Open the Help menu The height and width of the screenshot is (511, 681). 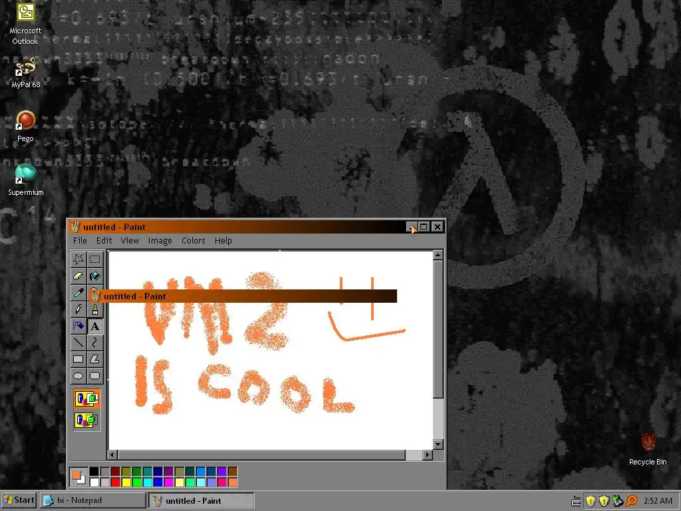[x=223, y=240]
